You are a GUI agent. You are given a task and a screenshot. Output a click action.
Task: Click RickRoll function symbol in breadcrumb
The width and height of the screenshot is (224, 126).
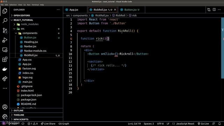119,15
